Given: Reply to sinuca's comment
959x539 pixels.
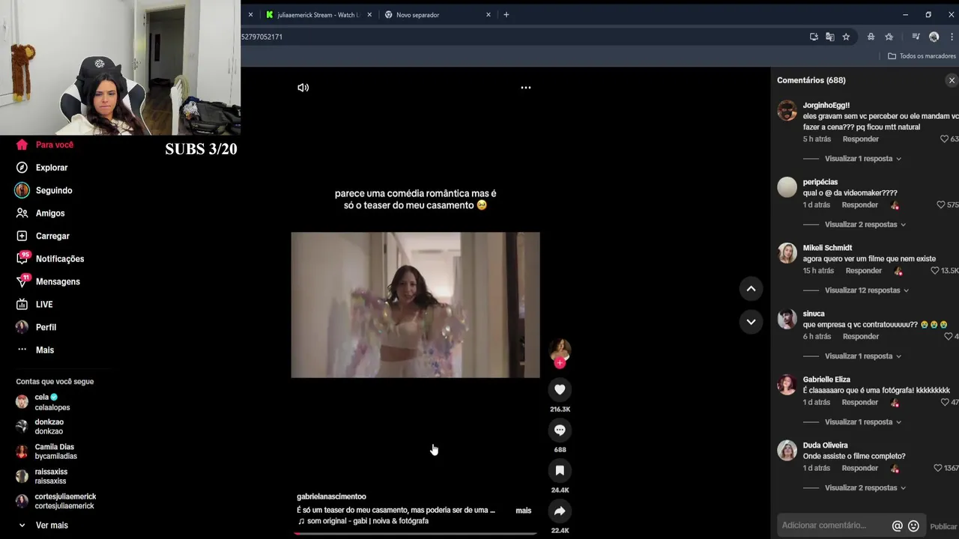Looking at the screenshot, I should (861, 337).
